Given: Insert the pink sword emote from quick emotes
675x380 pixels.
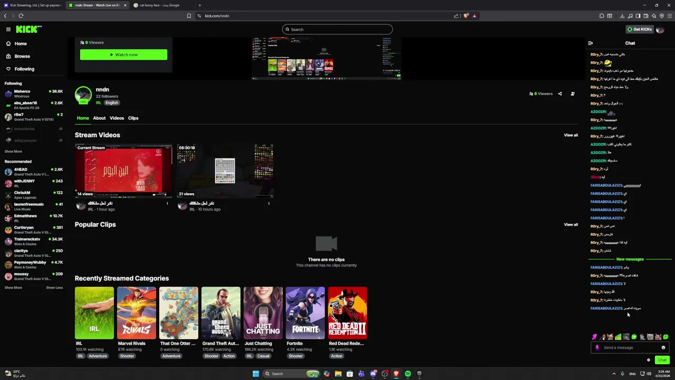Looking at the screenshot, I should pyautogui.click(x=594, y=337).
